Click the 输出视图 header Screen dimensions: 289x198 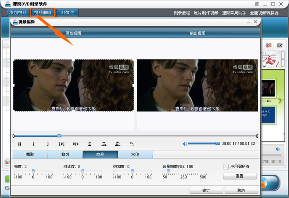tap(198, 33)
